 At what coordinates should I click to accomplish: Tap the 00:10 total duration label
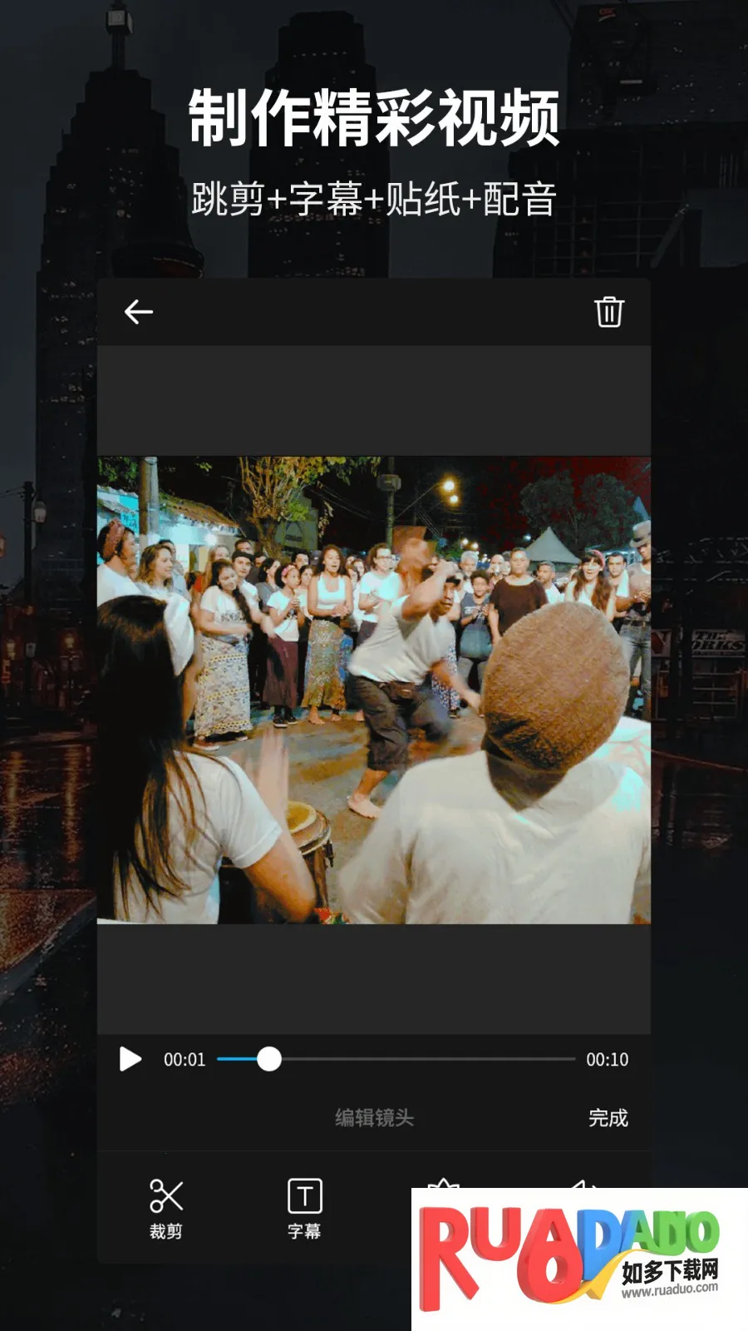(607, 1059)
